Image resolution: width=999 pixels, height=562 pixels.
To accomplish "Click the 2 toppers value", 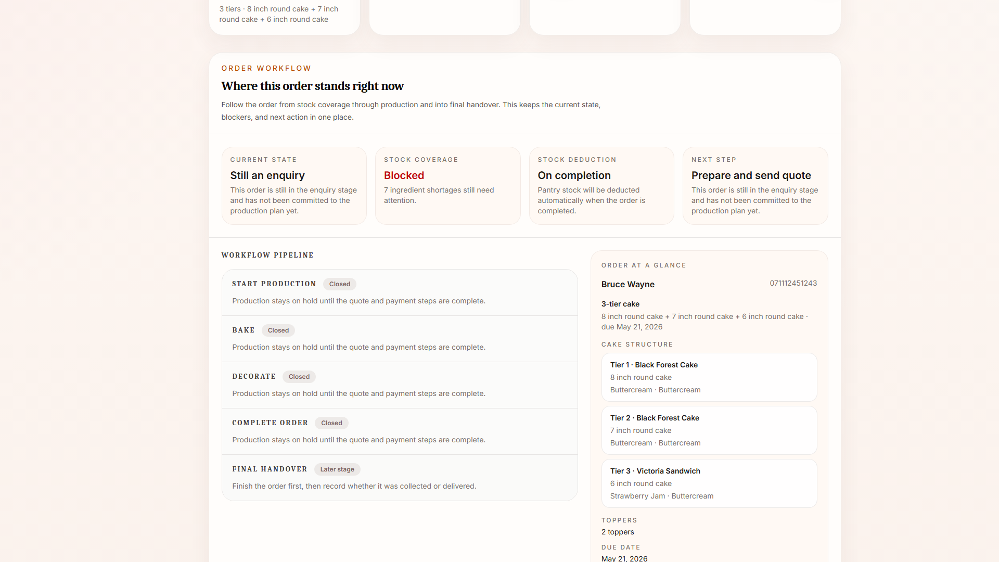I will tap(618, 532).
